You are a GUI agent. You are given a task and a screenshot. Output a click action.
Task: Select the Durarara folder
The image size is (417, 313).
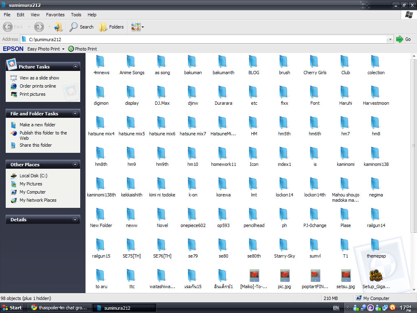(224, 96)
